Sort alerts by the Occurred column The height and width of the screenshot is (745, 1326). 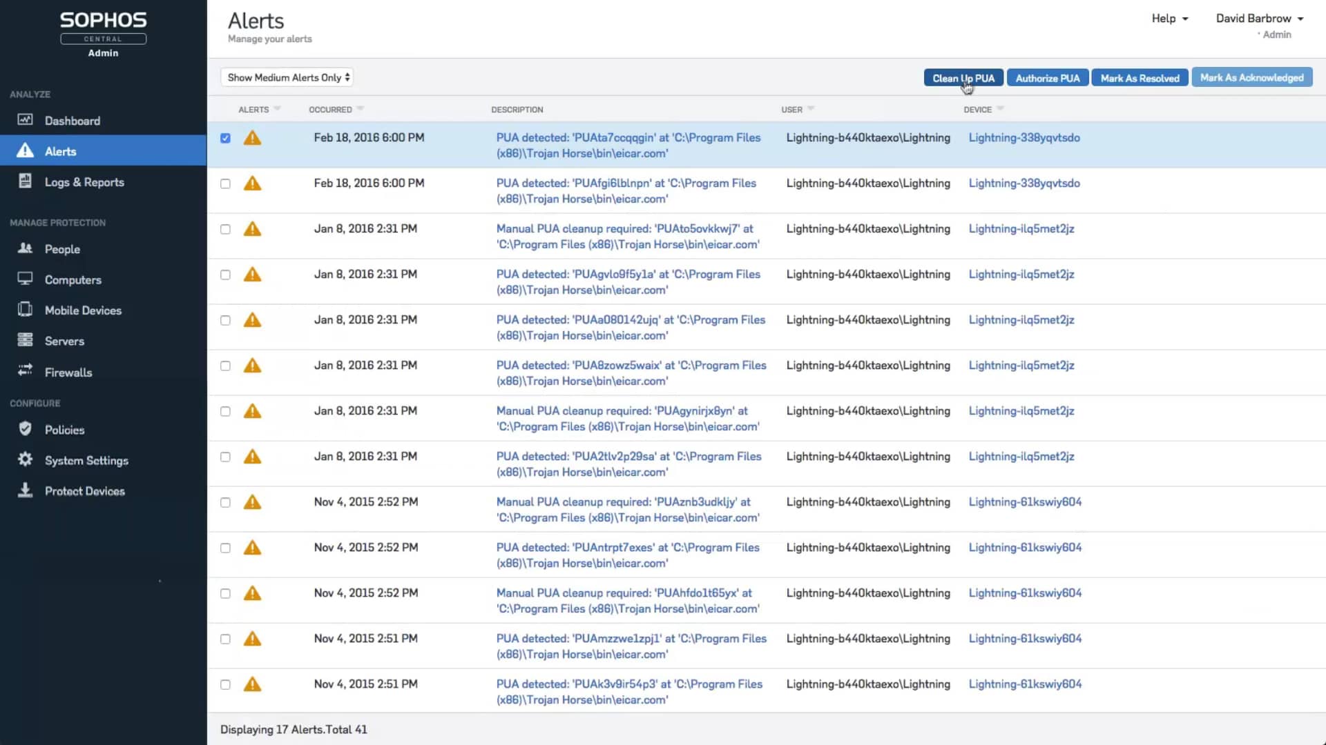[335, 109]
